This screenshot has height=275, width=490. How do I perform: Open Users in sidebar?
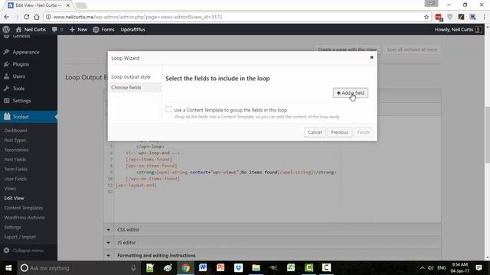18,76
